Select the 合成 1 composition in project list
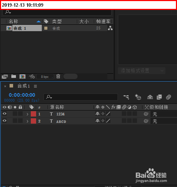The height and width of the screenshot is (187, 177). click(x=27, y=28)
